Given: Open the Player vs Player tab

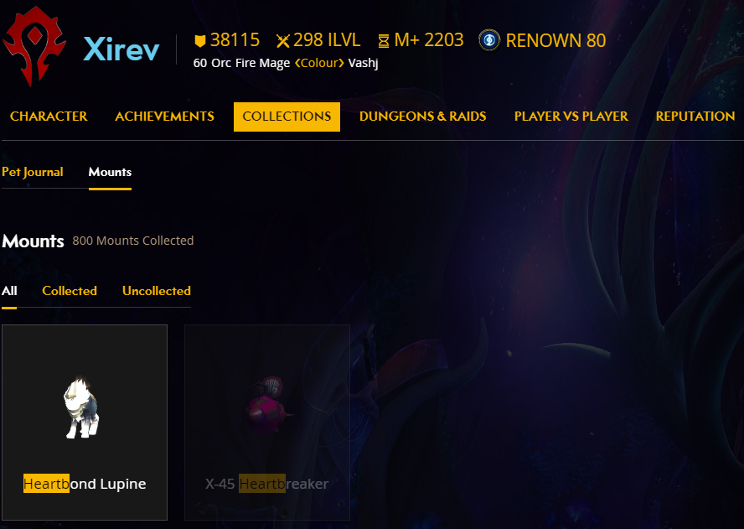Looking at the screenshot, I should tap(571, 117).
